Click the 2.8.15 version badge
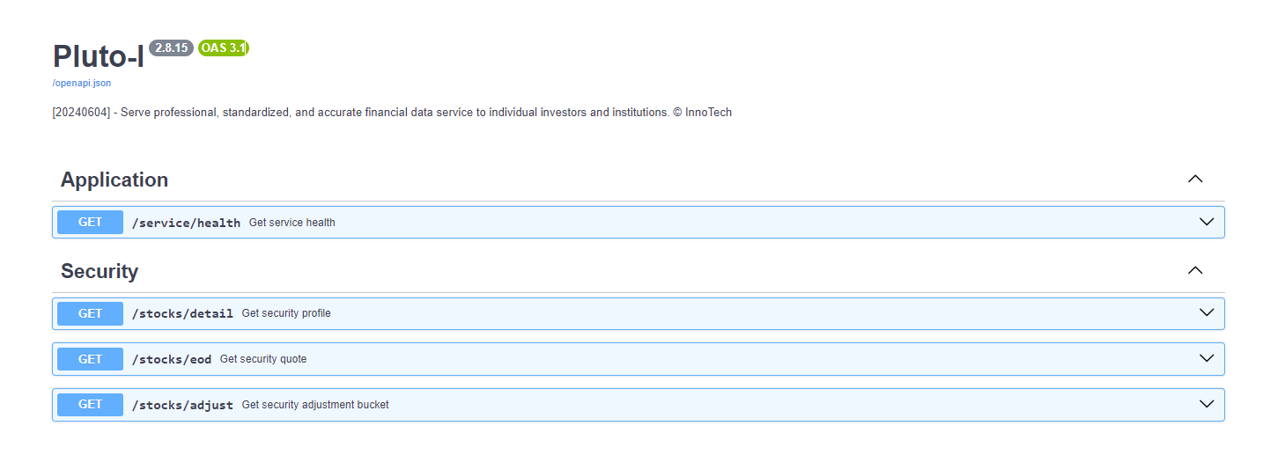The width and height of the screenshot is (1277, 455). tap(171, 48)
